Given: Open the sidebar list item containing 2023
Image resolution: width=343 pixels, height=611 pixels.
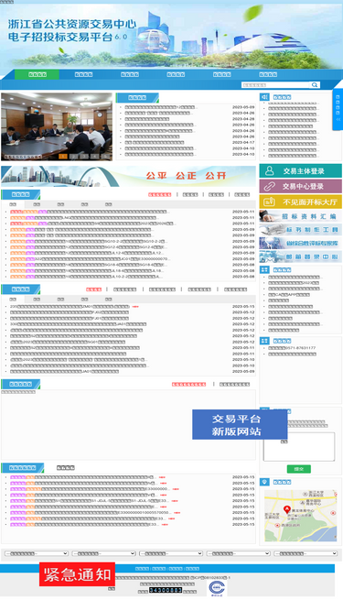Looking at the screenshot, I should (294, 283).
